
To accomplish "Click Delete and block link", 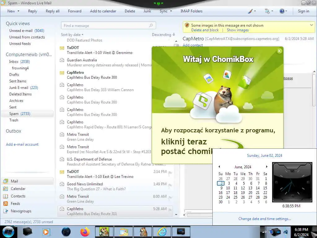I will [x=205, y=30].
